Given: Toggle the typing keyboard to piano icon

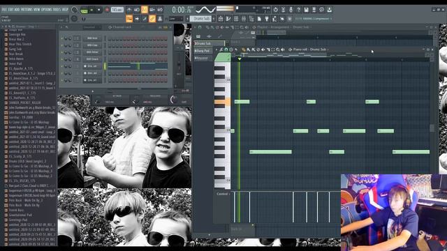Looking at the screenshot, I should 129,19.
